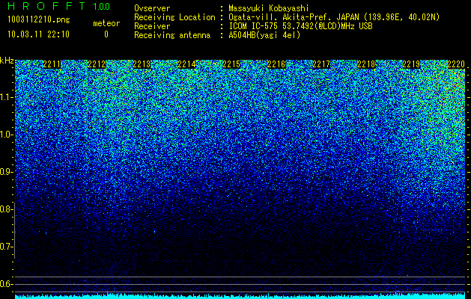Click the time marker 2213
The image size is (471, 299).
pyautogui.click(x=142, y=64)
